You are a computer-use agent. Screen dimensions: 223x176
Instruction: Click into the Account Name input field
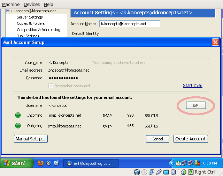(x=130, y=24)
